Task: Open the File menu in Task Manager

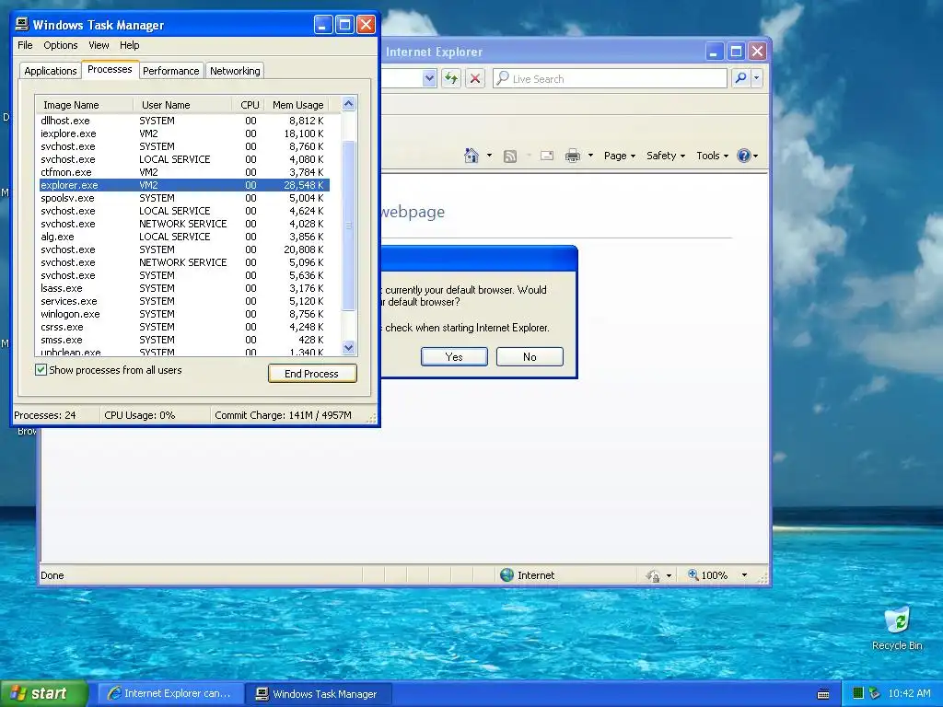Action: (x=25, y=45)
